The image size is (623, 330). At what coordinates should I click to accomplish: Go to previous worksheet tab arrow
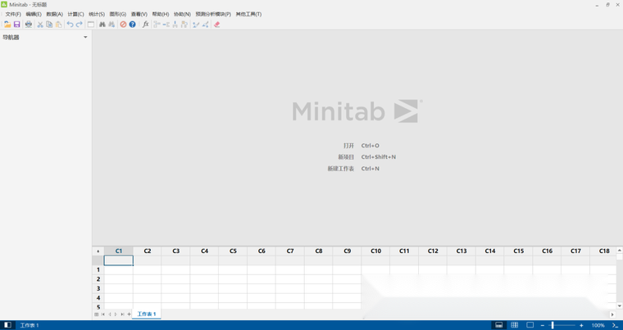(x=110, y=314)
